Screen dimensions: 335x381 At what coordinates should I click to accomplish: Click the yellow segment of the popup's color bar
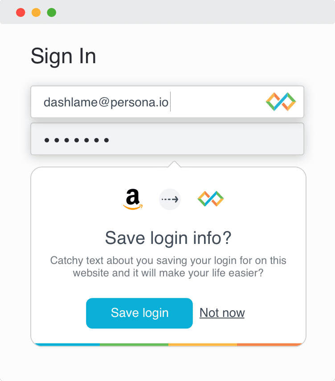point(203,344)
